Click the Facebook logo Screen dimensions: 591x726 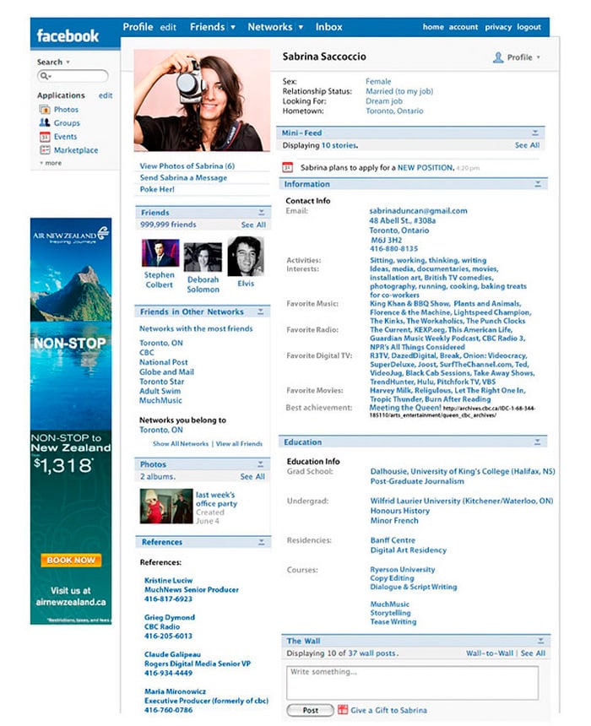(x=68, y=35)
